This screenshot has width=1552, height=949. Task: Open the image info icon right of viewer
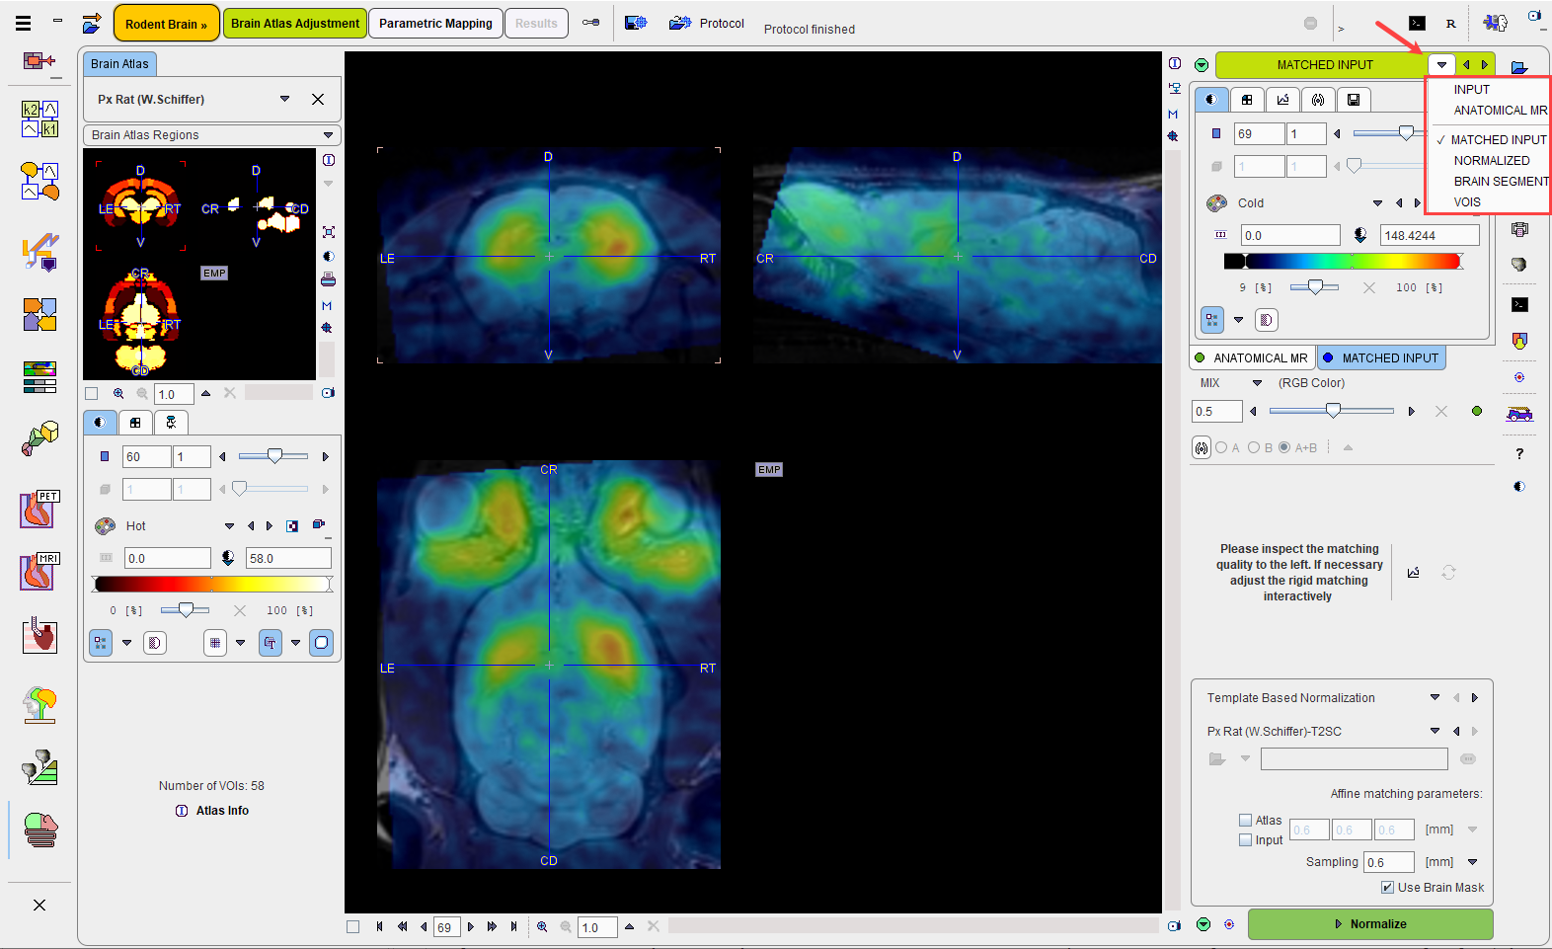pos(1175,63)
